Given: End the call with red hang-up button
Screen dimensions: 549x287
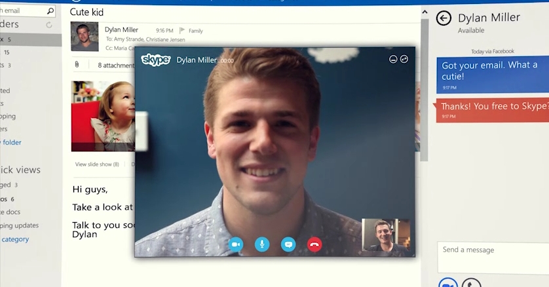Looking at the screenshot, I should 314,244.
